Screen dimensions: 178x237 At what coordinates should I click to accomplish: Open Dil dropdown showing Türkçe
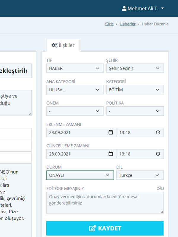click(x=140, y=175)
